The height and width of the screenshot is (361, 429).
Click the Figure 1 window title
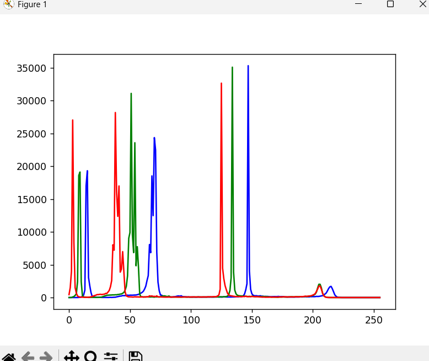33,4
